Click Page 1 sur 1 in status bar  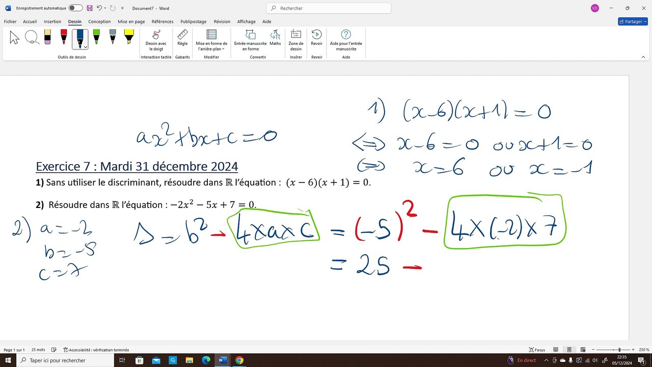(14, 350)
